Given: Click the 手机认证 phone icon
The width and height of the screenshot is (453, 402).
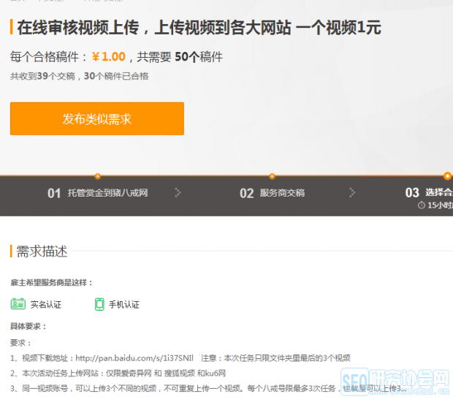Looking at the screenshot, I should click(99, 304).
